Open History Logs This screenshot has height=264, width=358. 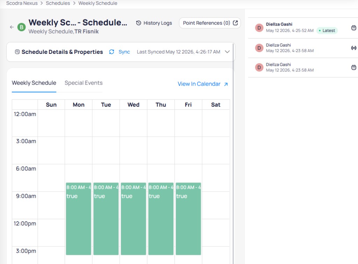(154, 23)
